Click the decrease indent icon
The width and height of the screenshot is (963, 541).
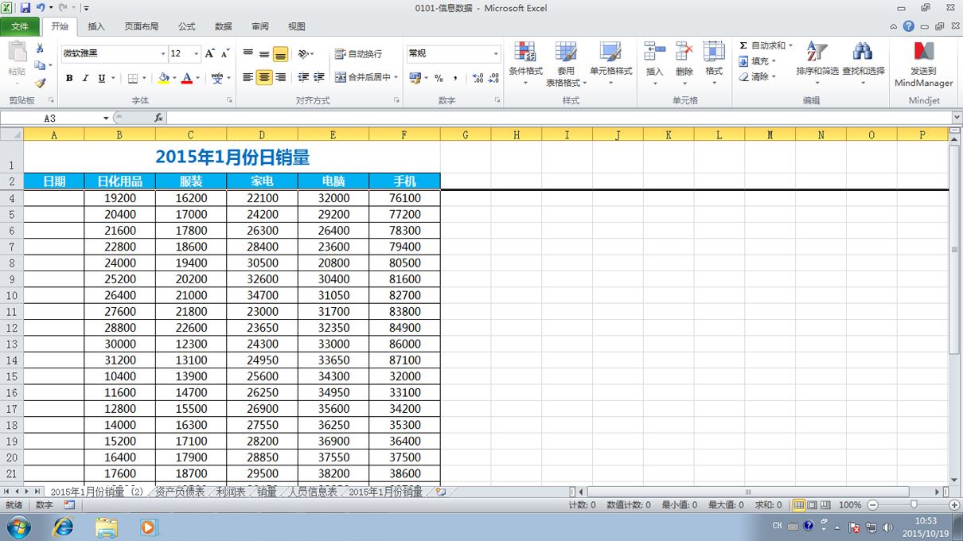click(303, 77)
